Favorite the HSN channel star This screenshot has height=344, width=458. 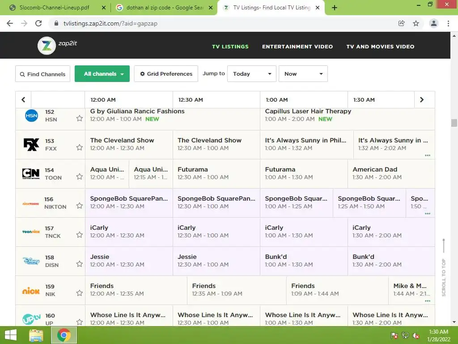pyautogui.click(x=80, y=118)
